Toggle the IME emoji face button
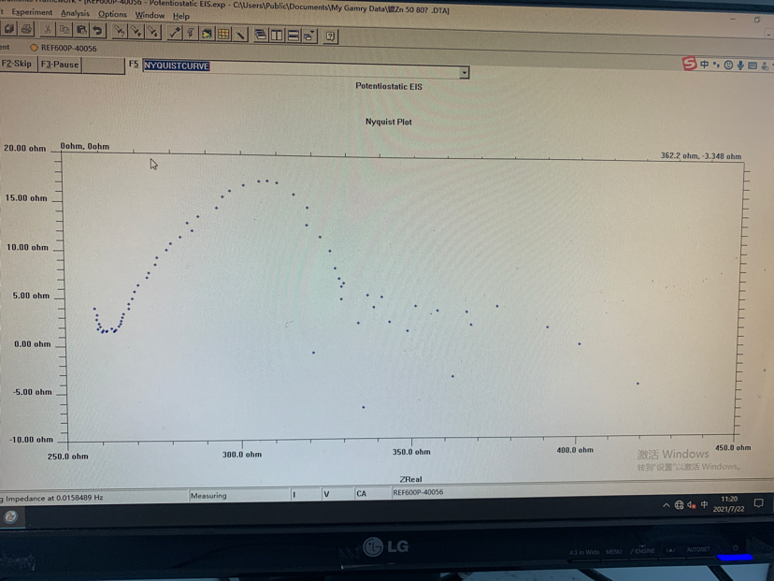 click(x=728, y=65)
